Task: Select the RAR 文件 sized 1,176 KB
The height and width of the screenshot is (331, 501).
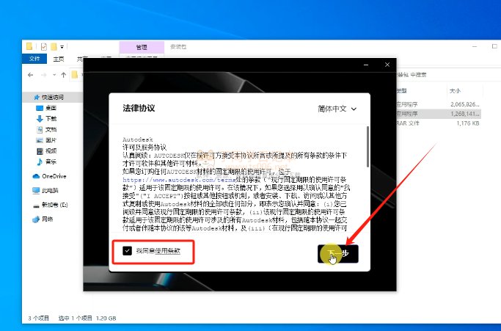Action: [x=439, y=123]
